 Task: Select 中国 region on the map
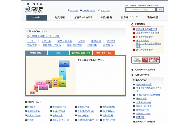(x=41, y=83)
